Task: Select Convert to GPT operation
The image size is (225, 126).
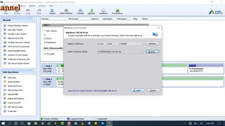Action: tap(14, 103)
